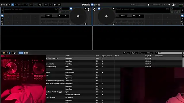This screenshot has width=184, height=103.
Task: Play deck 1
Action: [x=65, y=16]
